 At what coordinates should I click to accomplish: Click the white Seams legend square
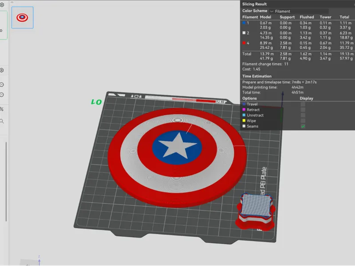pos(244,126)
